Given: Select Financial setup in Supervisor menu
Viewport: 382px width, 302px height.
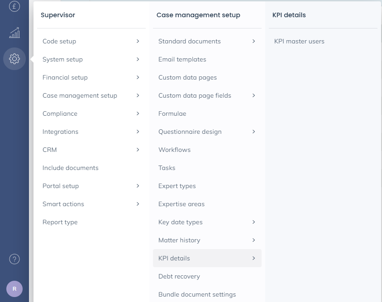Looking at the screenshot, I should tap(65, 77).
